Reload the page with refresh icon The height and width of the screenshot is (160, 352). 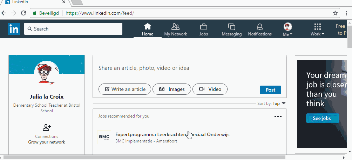point(23,13)
